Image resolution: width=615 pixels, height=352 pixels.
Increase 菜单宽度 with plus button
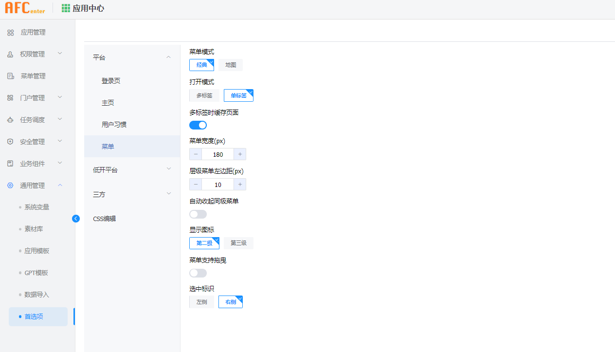(240, 154)
